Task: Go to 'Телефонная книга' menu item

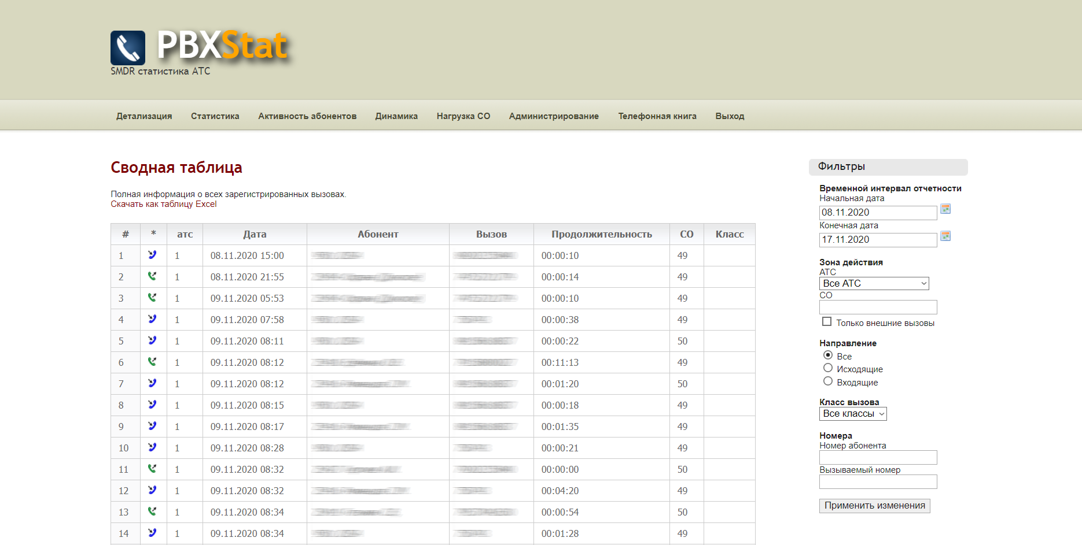Action: pyautogui.click(x=657, y=116)
